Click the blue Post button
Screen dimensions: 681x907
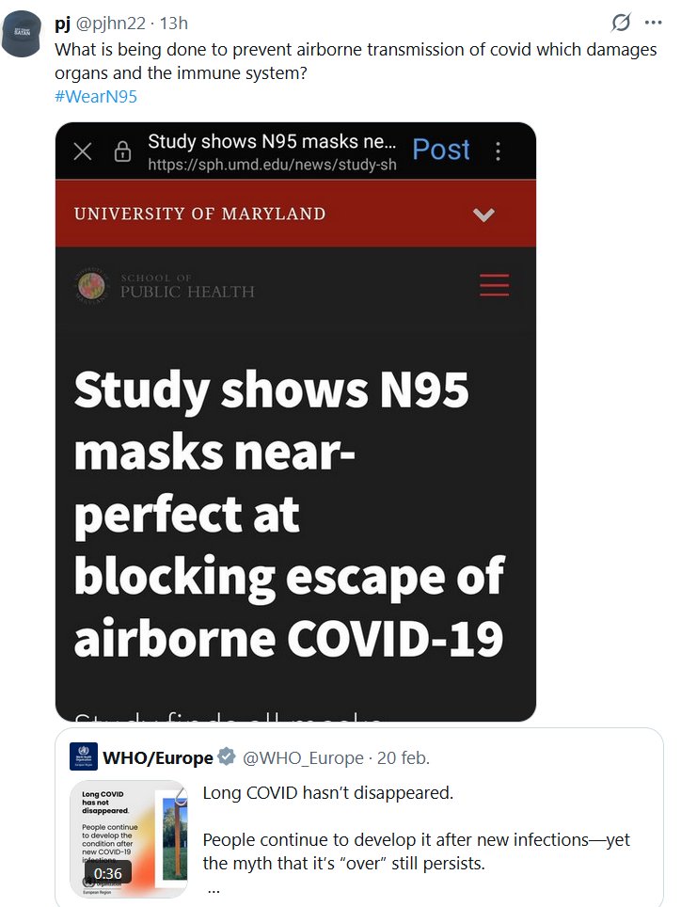[x=441, y=150]
